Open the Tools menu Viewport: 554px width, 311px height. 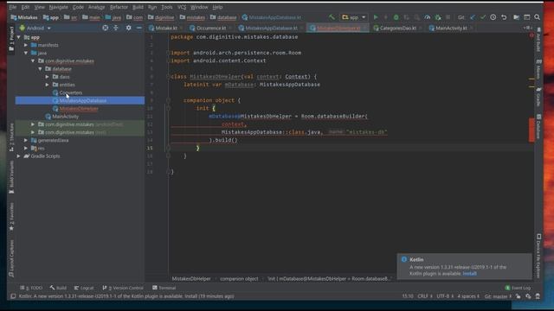(167, 7)
